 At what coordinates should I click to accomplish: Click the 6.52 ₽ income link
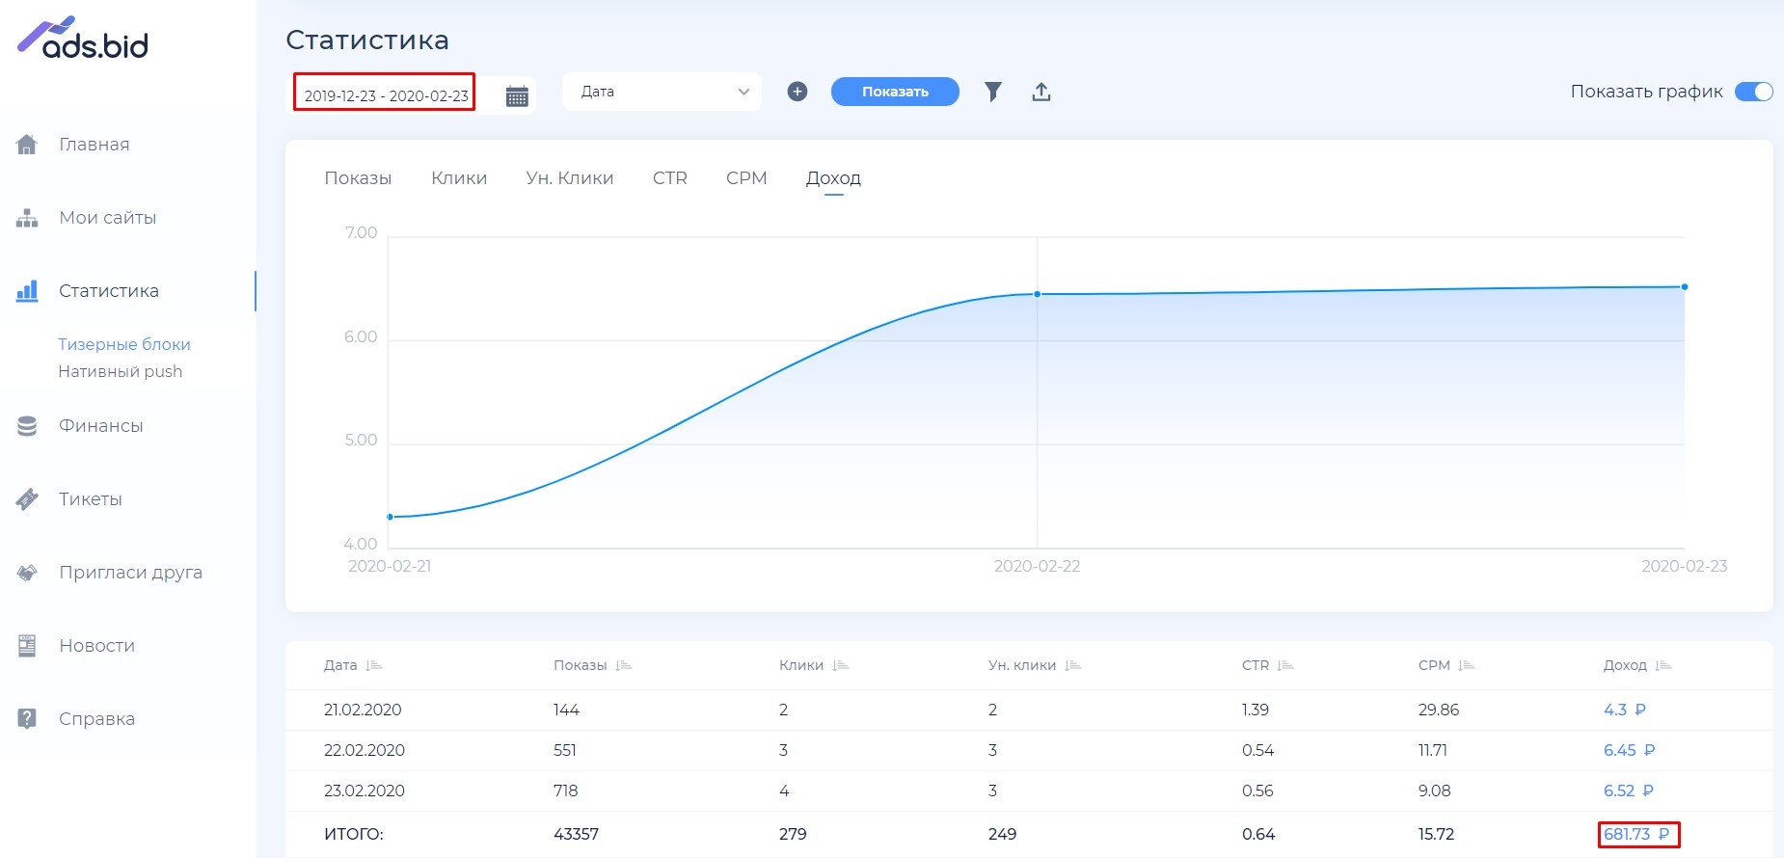click(x=1629, y=791)
